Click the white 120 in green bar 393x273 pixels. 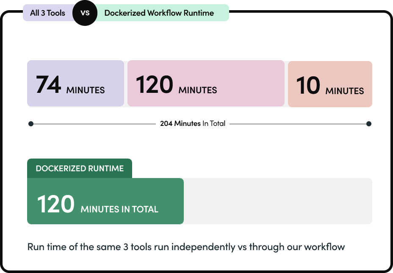click(56, 204)
